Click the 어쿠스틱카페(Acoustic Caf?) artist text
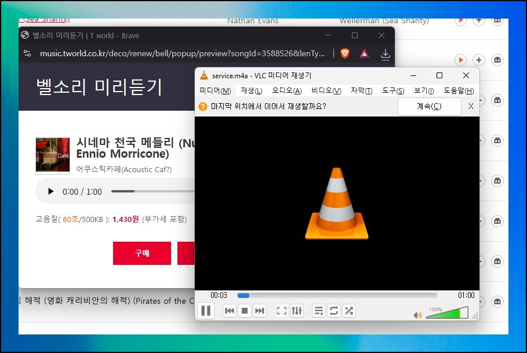Screen dimensions: 527x353 coord(124,169)
